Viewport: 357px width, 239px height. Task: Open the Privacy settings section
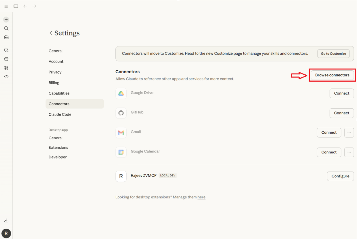(x=55, y=72)
